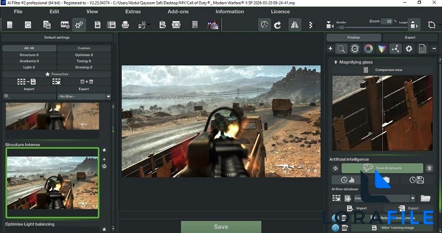
Task: Select the network nodes AI tool
Action: tap(396, 49)
